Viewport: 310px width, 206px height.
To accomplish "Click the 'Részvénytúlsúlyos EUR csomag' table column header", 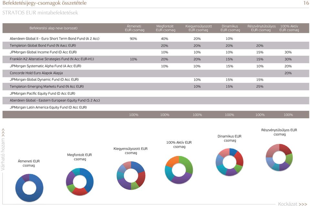I will pyautogui.click(x=261, y=28).
